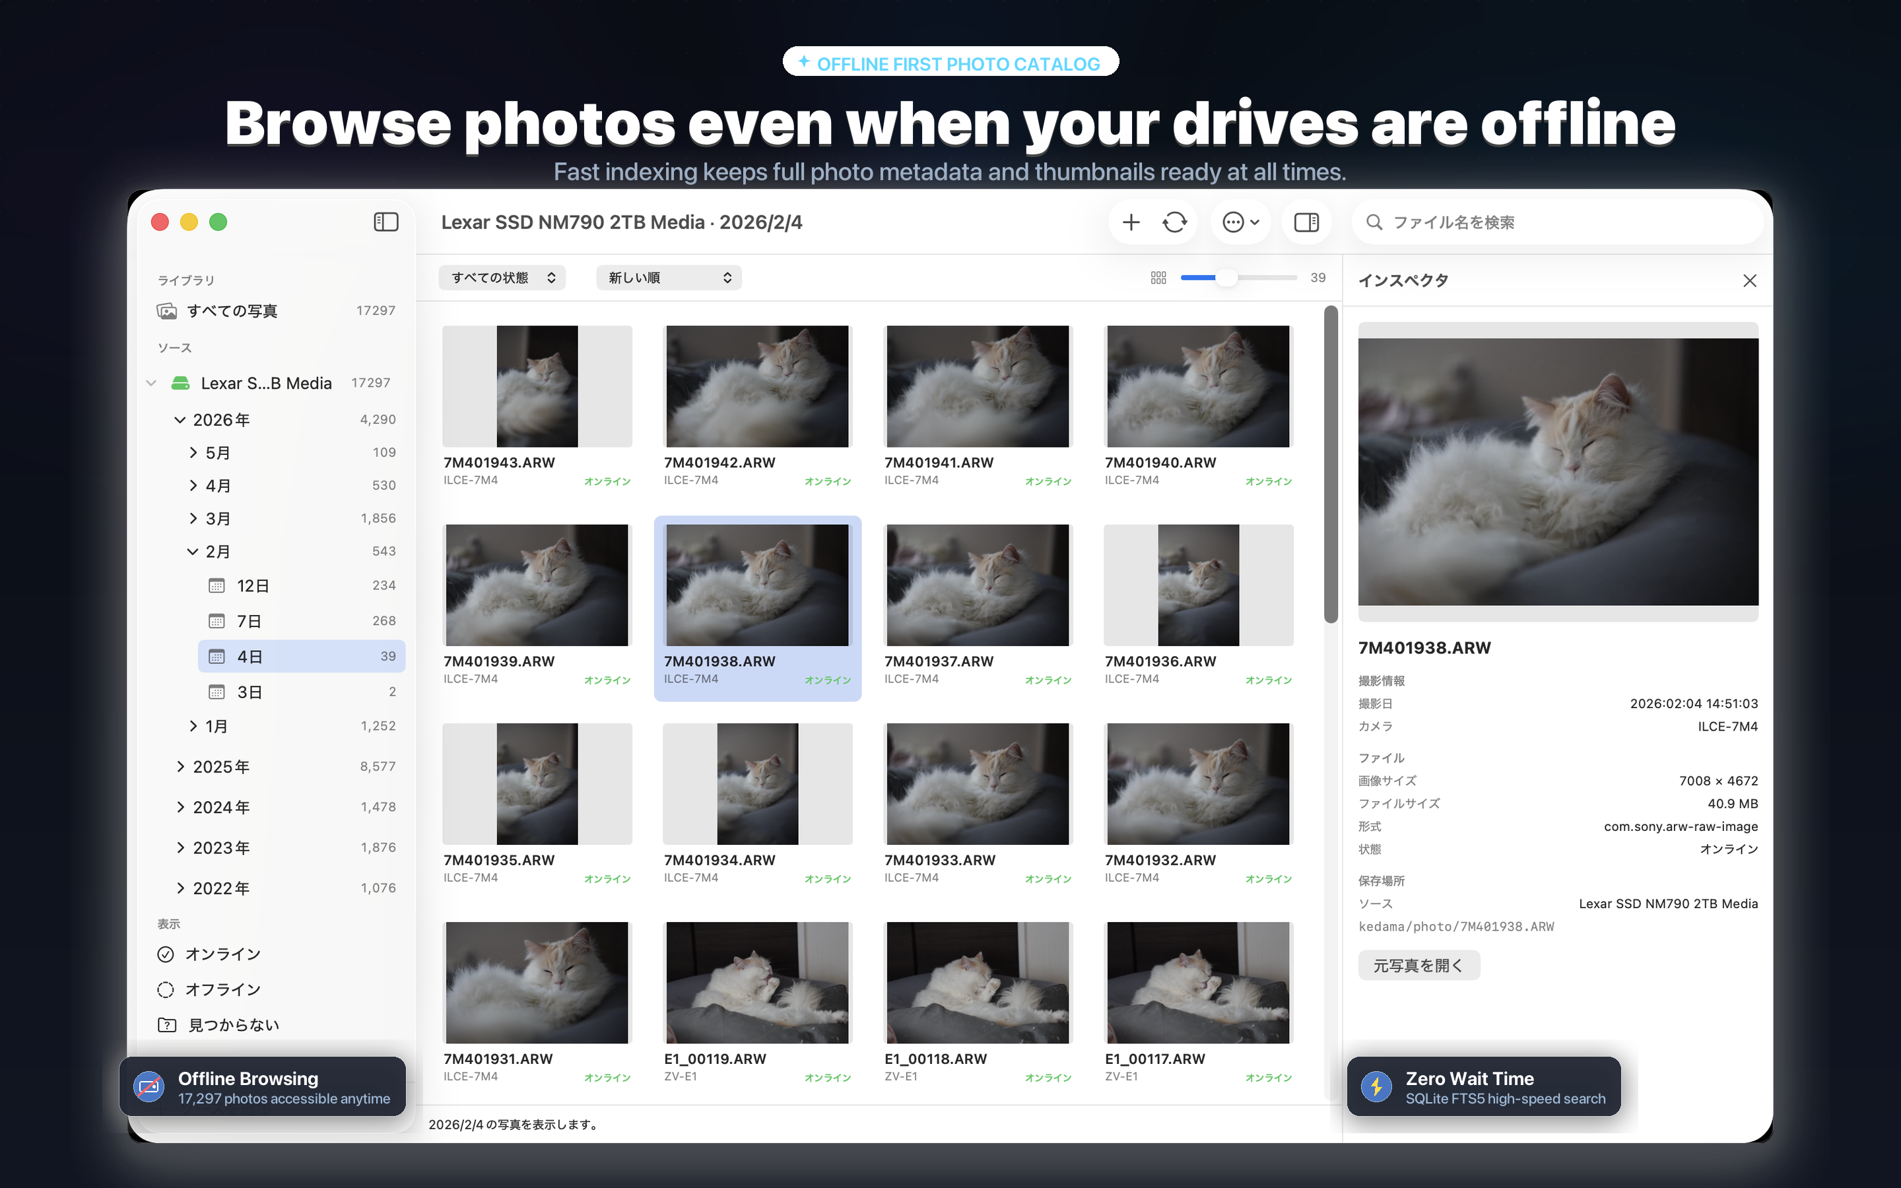1901x1188 pixels.
Task: Click the Zero Wait Time lightning icon
Action: click(1376, 1086)
